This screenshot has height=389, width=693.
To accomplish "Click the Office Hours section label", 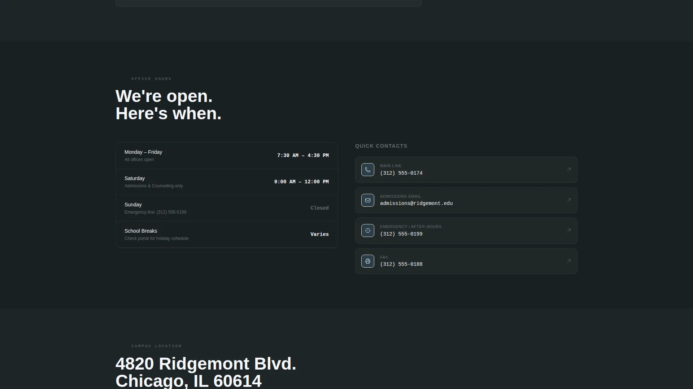I will click(x=151, y=79).
